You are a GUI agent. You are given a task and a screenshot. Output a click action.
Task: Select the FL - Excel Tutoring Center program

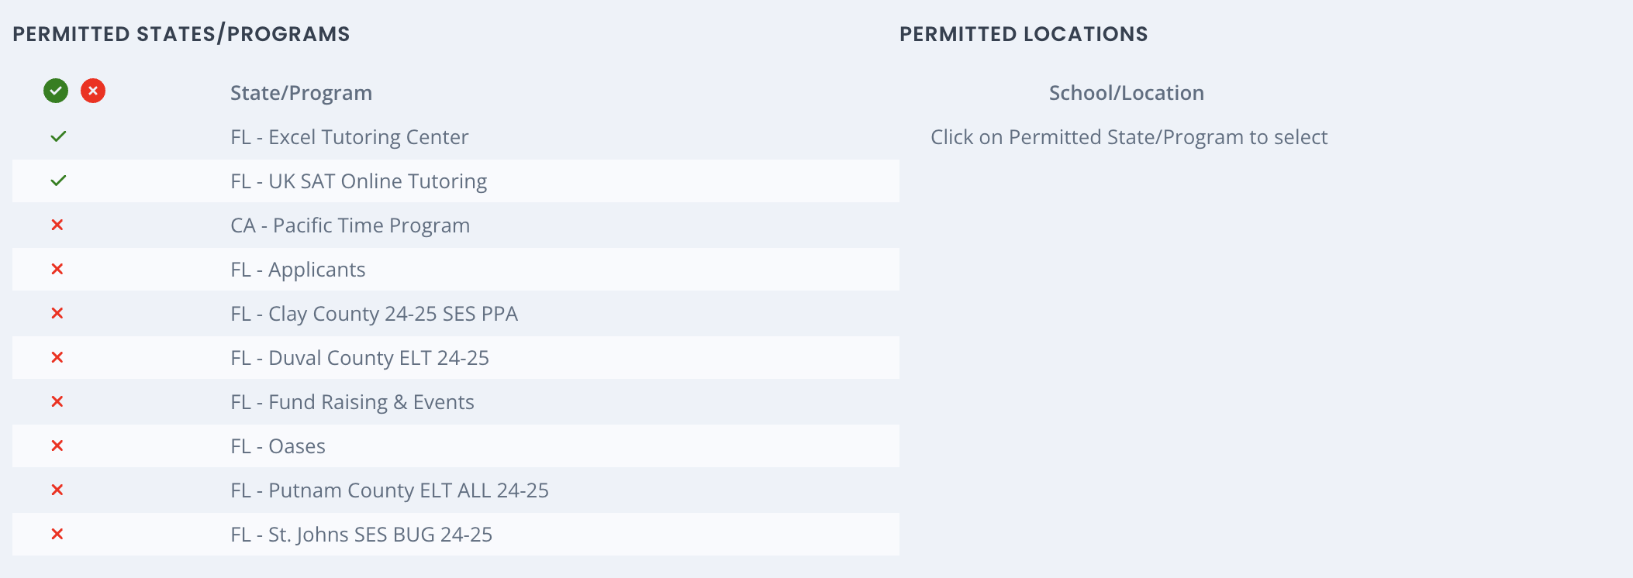pyautogui.click(x=349, y=137)
